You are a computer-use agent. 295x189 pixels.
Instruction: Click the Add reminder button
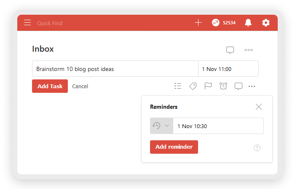point(174,147)
